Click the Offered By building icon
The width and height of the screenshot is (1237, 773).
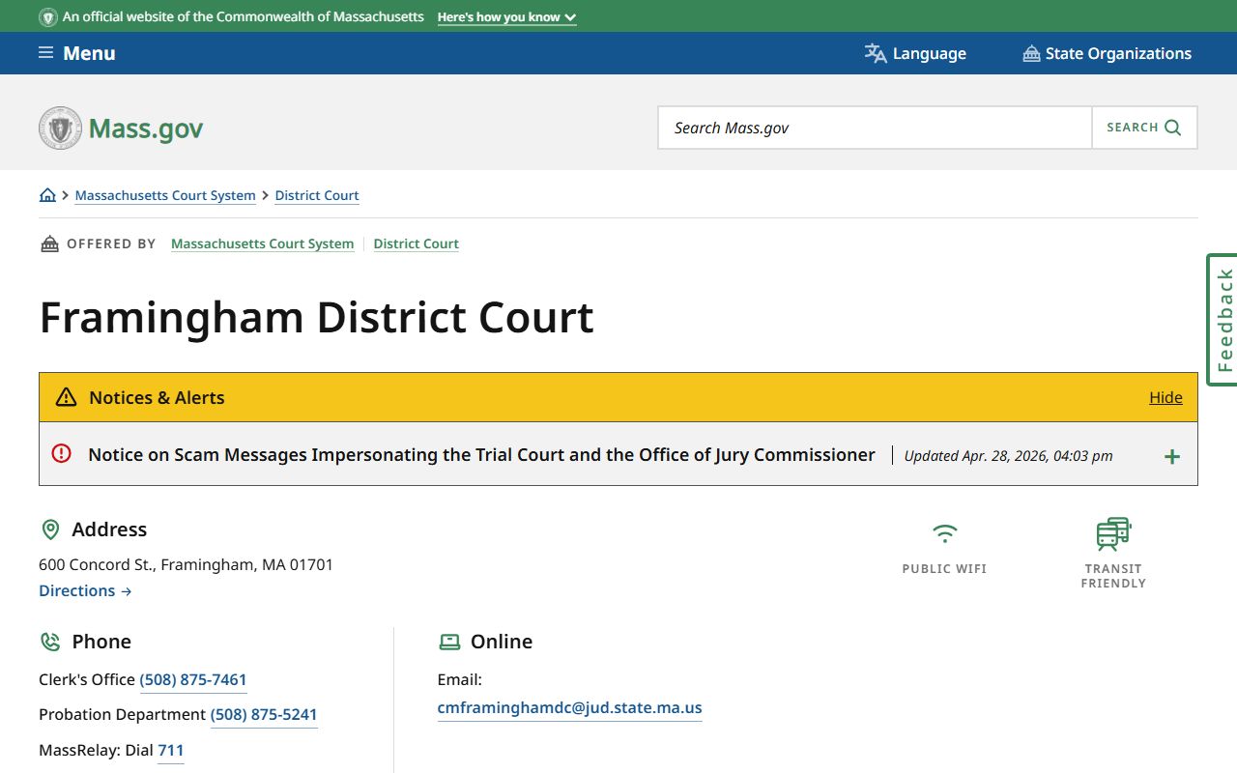click(x=49, y=243)
